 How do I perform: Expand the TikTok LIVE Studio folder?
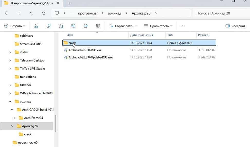(x=10, y=69)
